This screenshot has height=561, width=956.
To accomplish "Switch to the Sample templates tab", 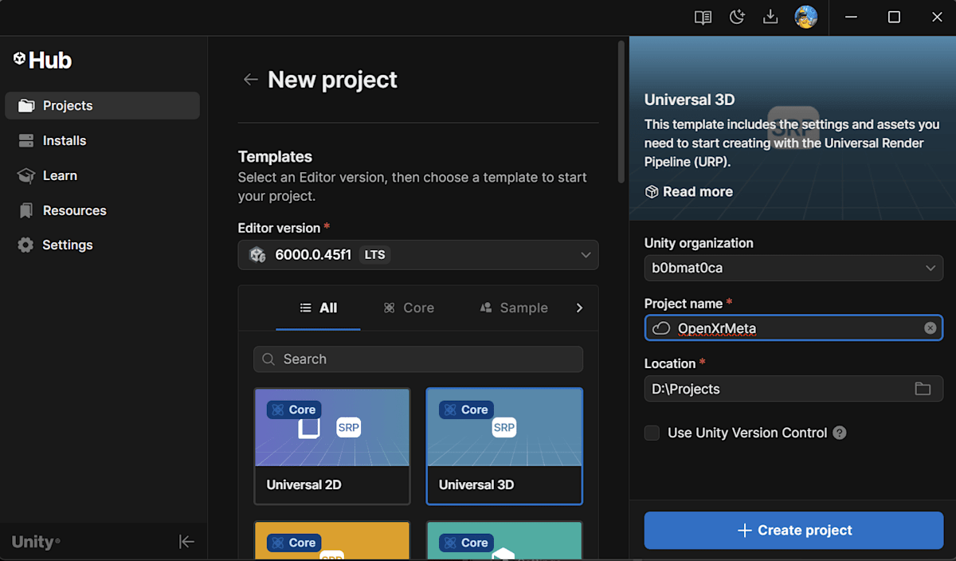I will pyautogui.click(x=514, y=308).
